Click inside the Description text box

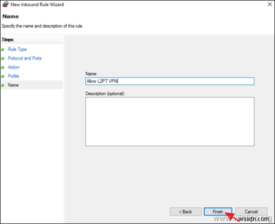tap(170, 122)
